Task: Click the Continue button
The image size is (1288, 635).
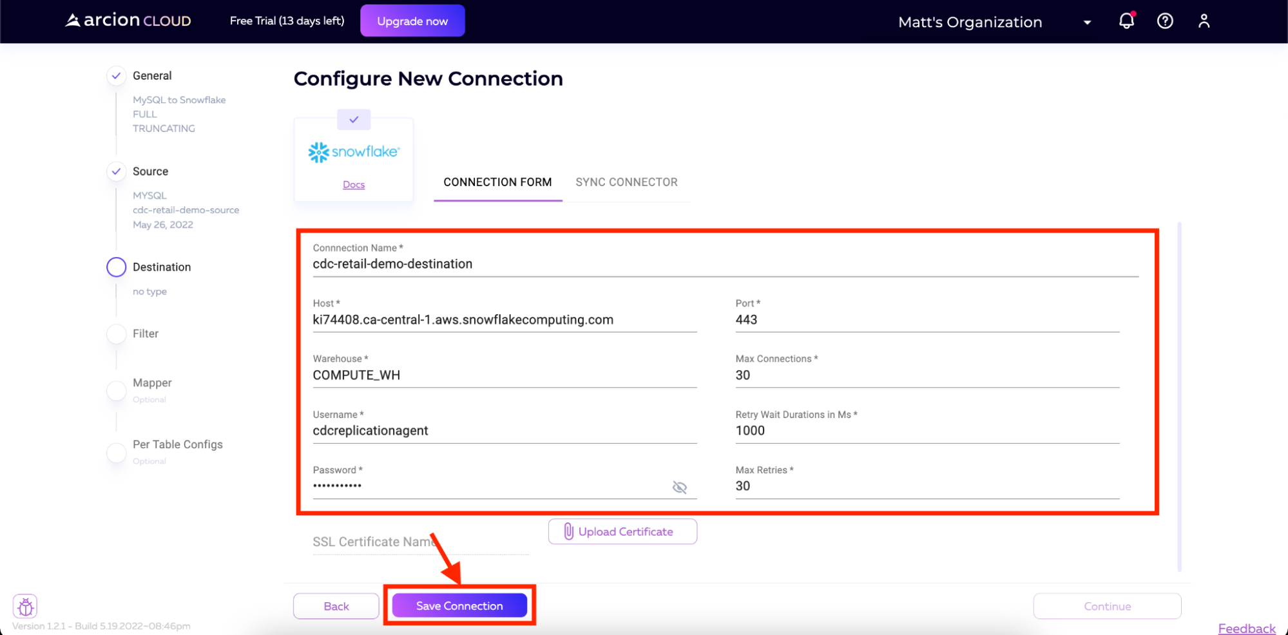Action: (1107, 606)
